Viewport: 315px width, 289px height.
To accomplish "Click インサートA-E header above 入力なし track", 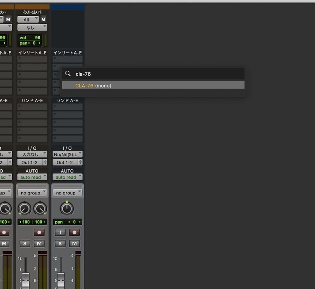I will [32, 53].
